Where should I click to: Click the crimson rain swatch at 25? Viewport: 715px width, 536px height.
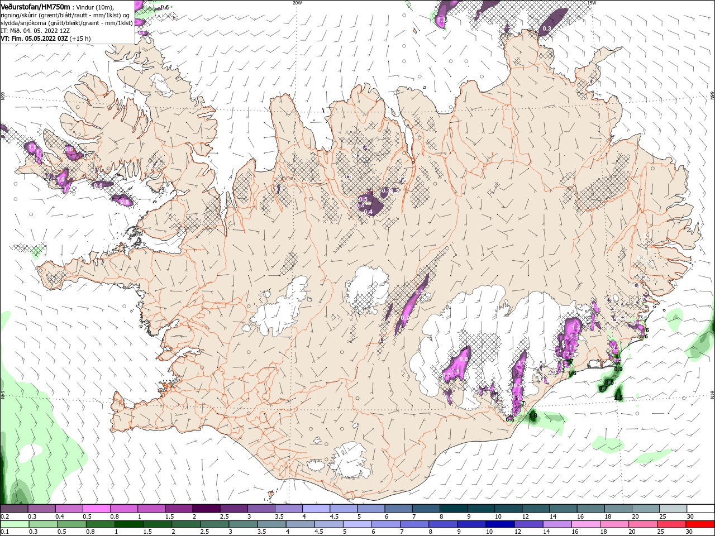click(x=671, y=524)
